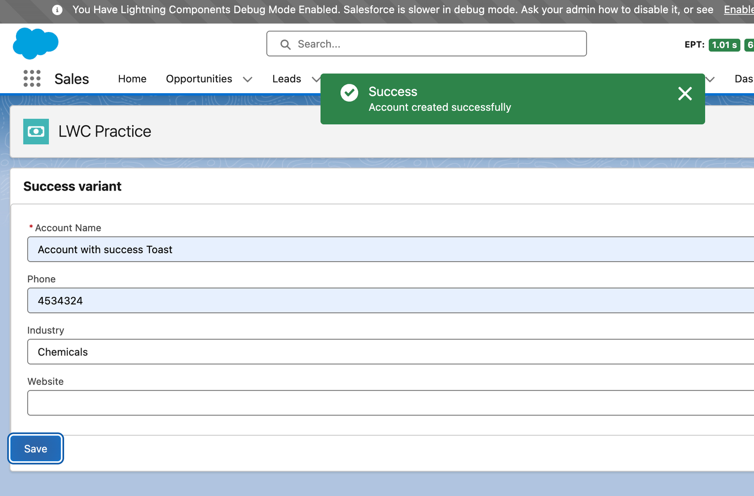
Task: Click the Save button
Action: pyautogui.click(x=36, y=448)
